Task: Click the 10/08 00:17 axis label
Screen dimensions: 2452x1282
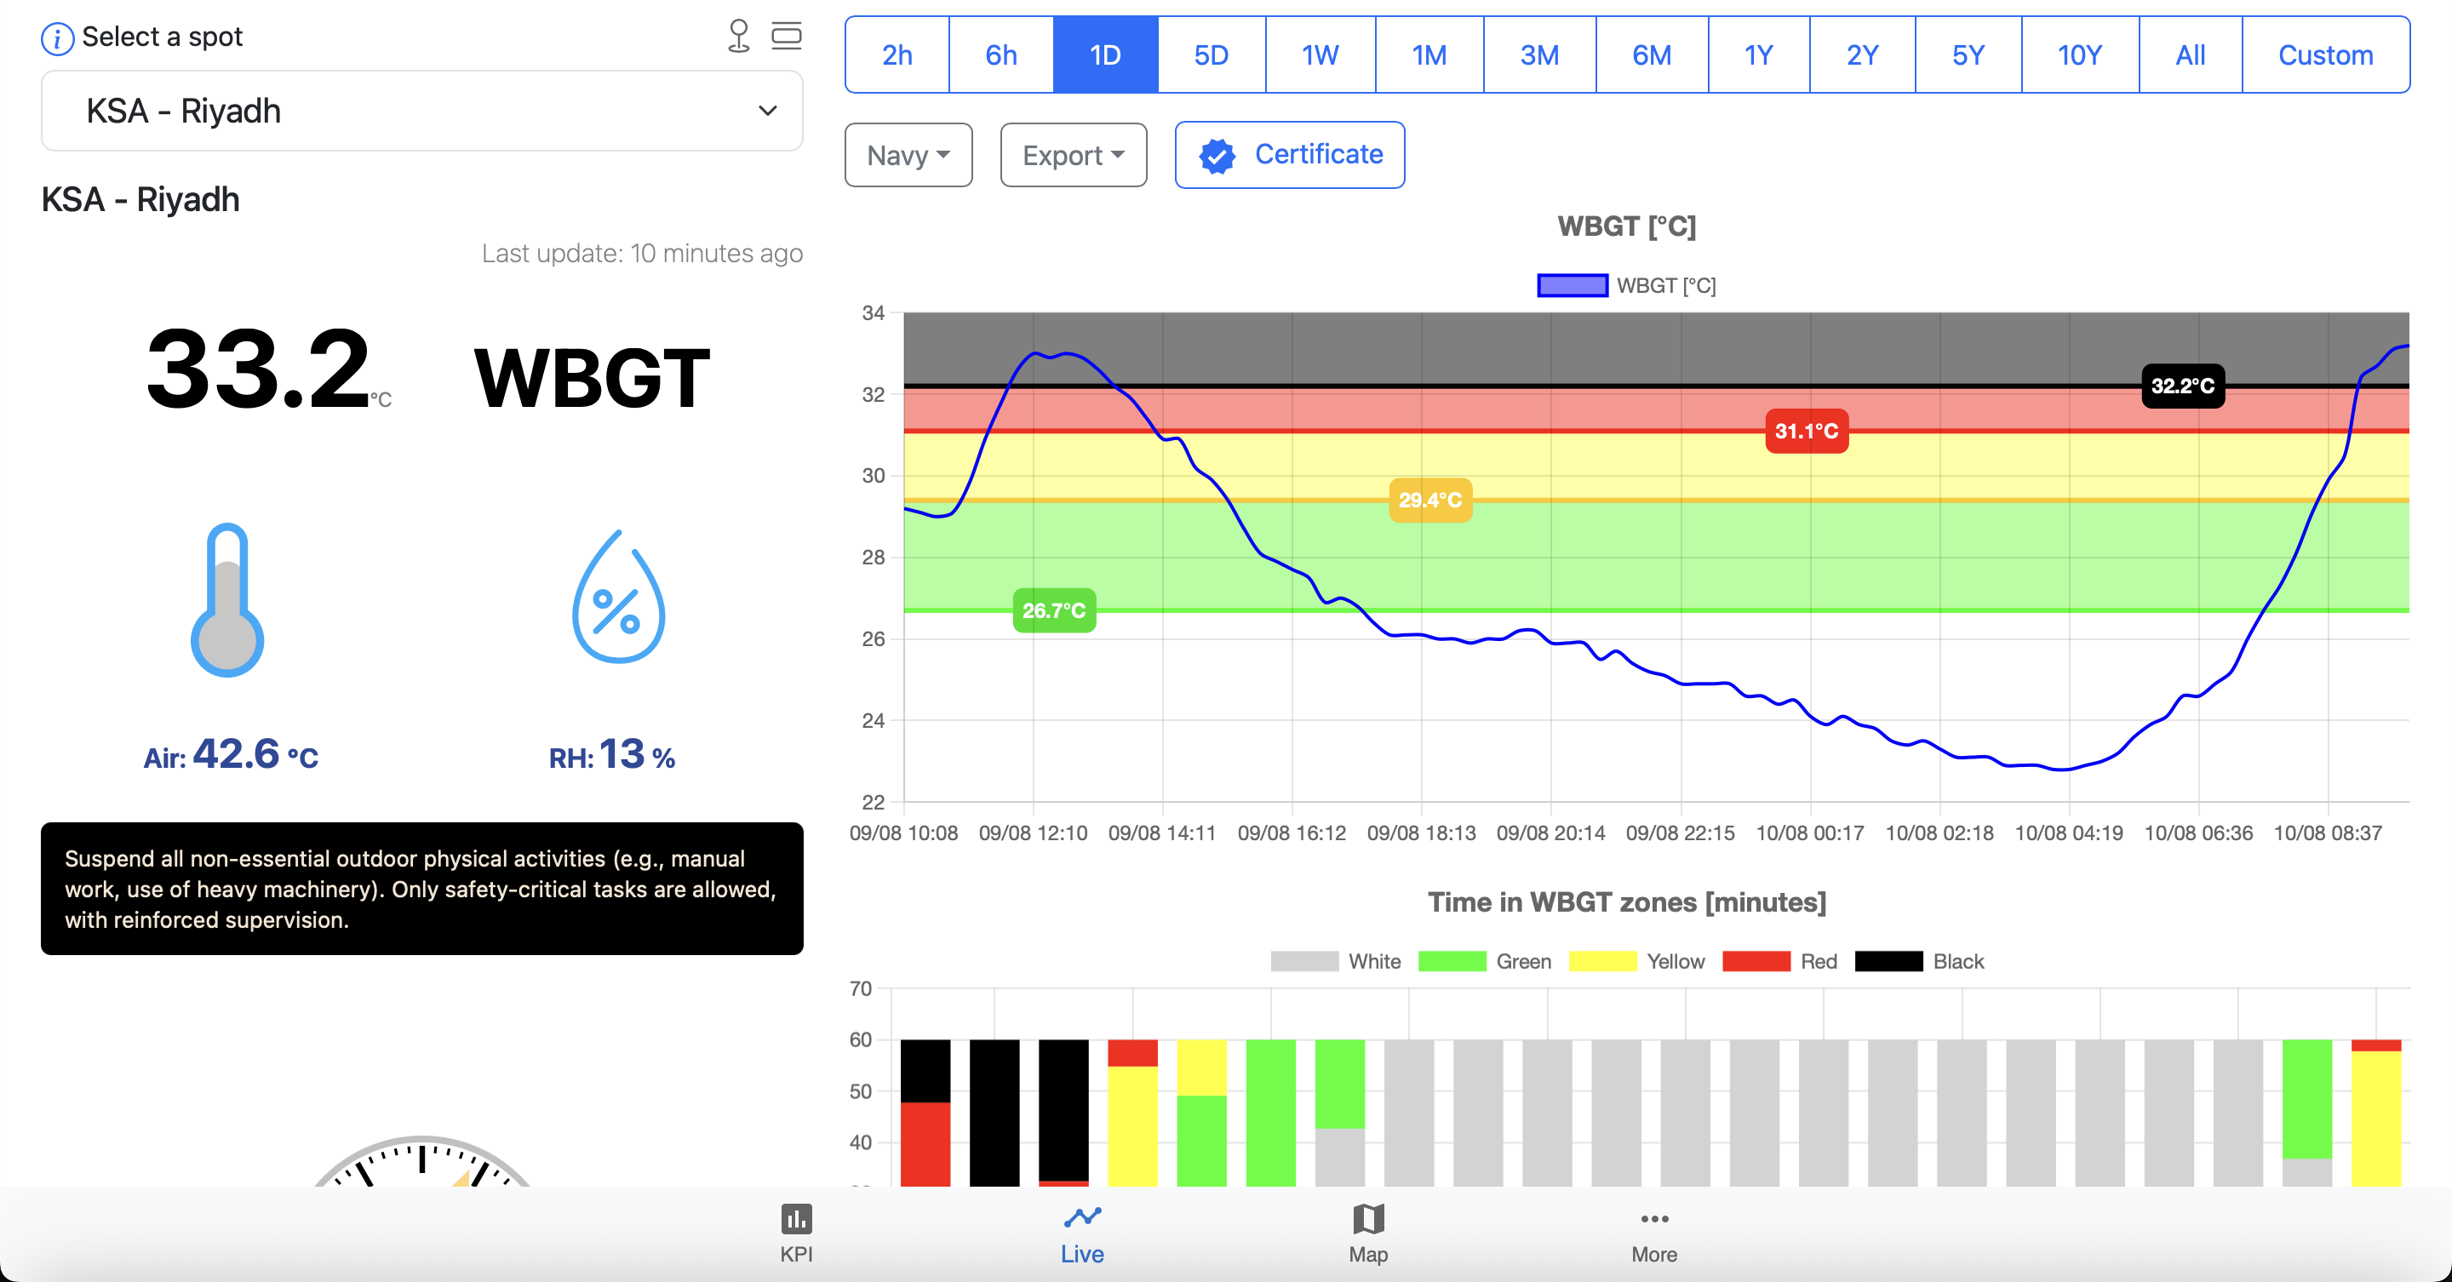Action: point(1809,833)
